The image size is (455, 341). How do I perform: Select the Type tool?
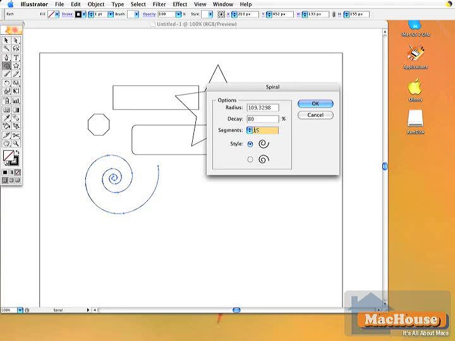16,57
